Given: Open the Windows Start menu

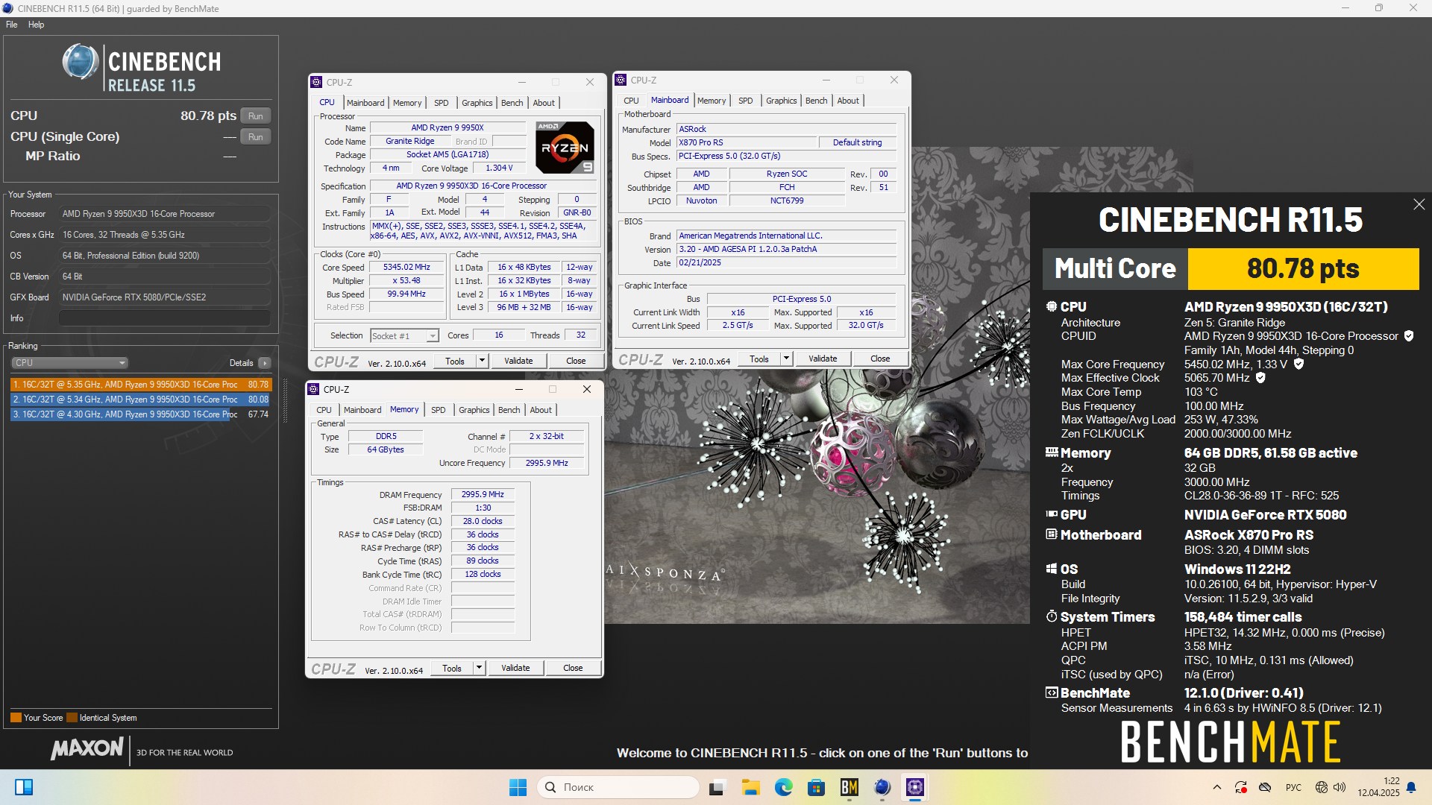Looking at the screenshot, I should [518, 787].
